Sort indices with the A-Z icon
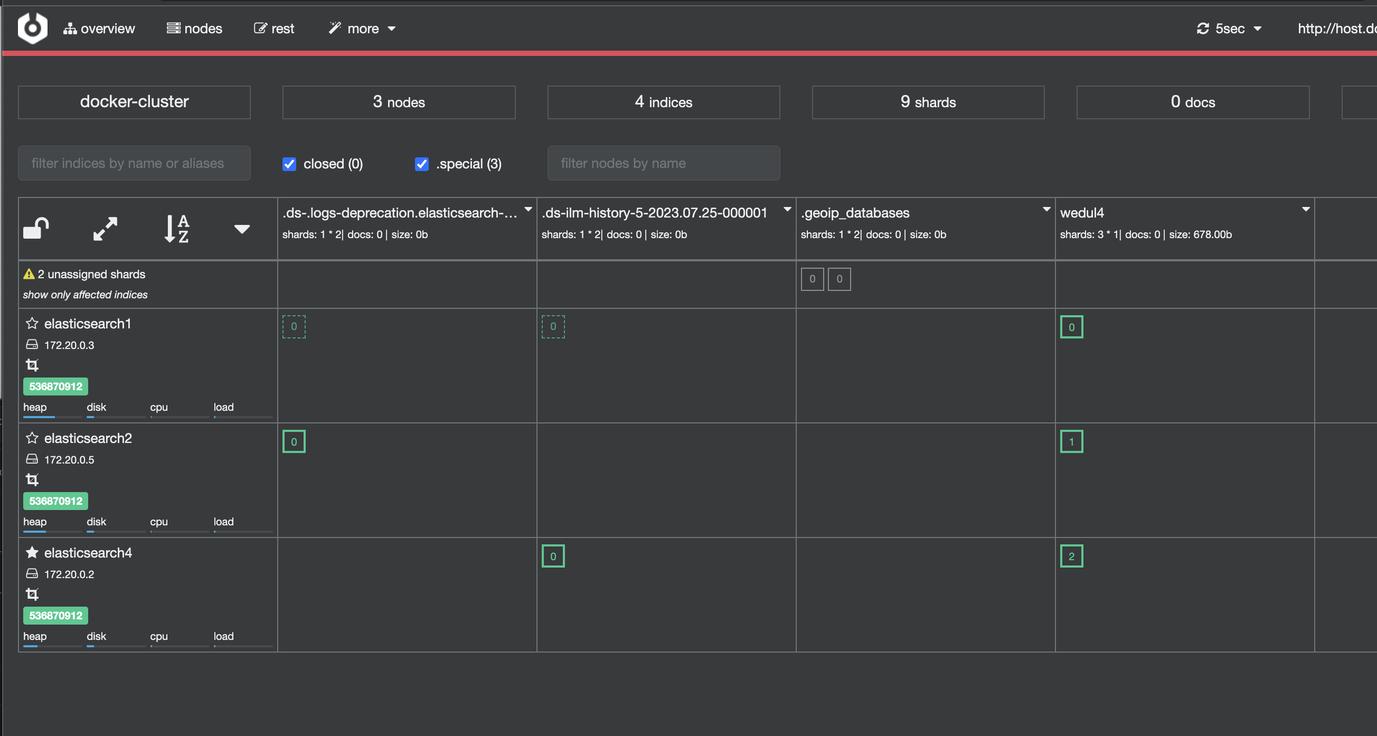 [x=176, y=229]
